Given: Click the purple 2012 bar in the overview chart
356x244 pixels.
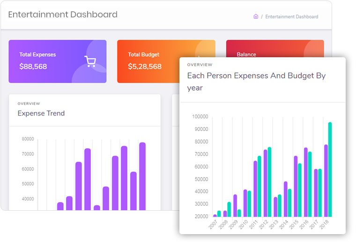Looking at the screenshot, I should coord(266,183).
